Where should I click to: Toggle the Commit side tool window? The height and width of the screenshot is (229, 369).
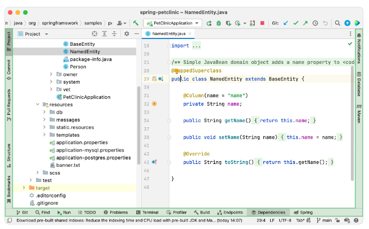[x=9, y=70]
